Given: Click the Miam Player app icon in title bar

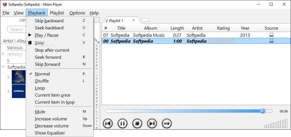Looking at the screenshot, I should click(x=5, y=4).
